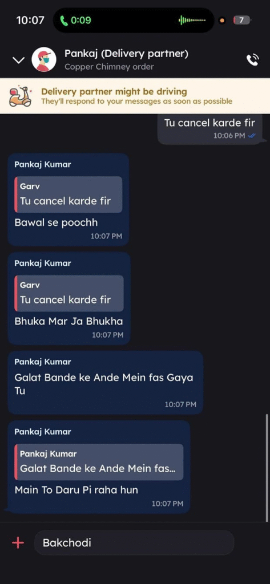Tap the quoted Pankaj Kumar reply preview

tap(99, 462)
